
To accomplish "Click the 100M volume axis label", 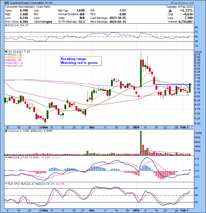I will pyautogui.click(x=198, y=133).
